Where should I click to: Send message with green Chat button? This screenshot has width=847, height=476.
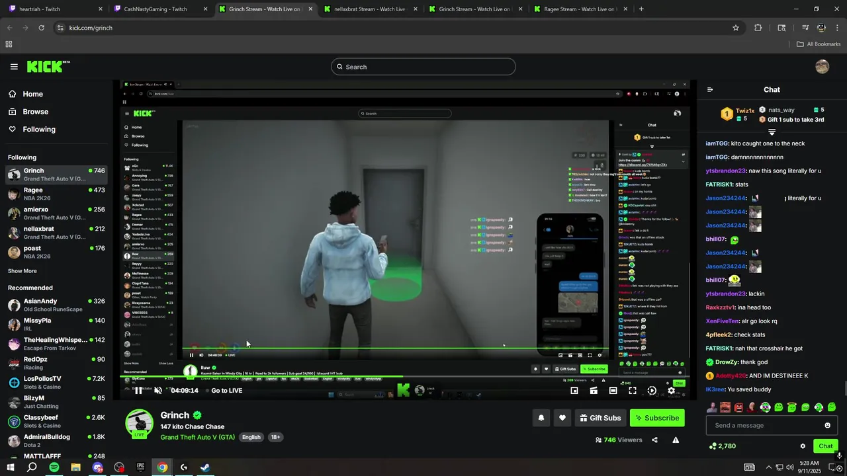tap(825, 446)
